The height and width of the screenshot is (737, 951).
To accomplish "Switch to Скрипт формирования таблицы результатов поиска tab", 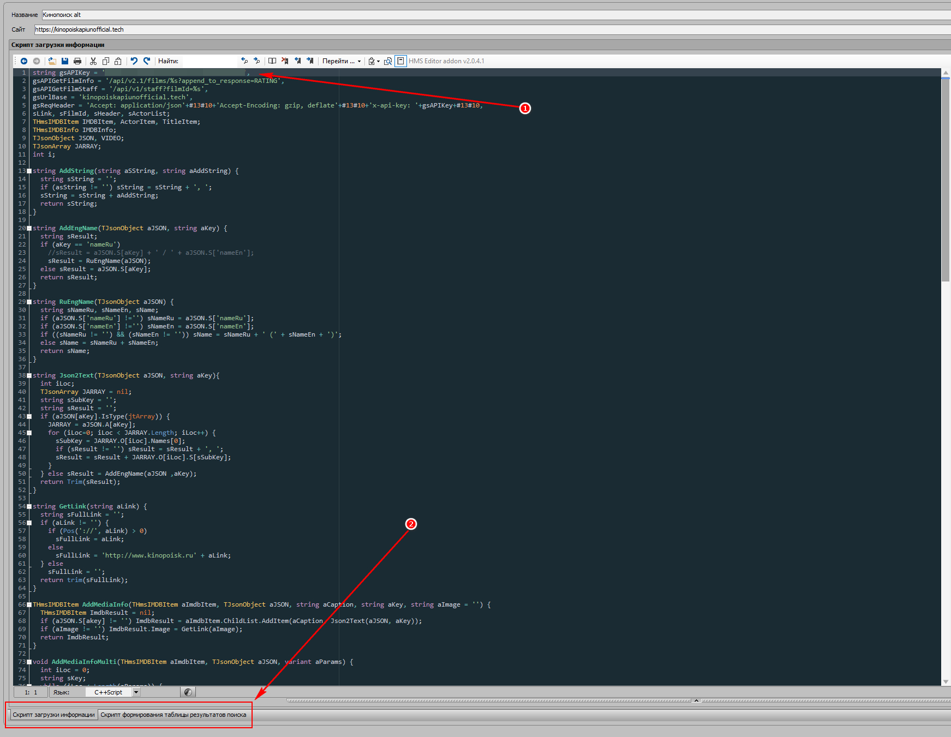I will coord(173,715).
